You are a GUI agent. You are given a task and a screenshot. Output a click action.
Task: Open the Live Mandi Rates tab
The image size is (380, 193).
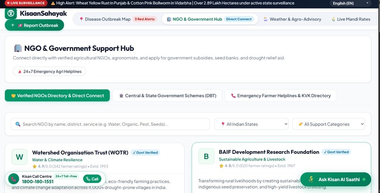pos(351,19)
